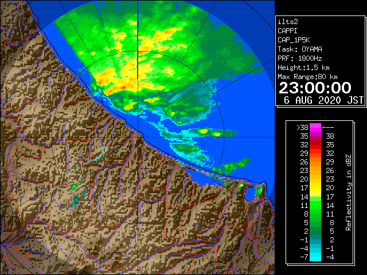Click the 'Reflectivity in dBZ' axis label
367x275 pixels.
click(348, 192)
